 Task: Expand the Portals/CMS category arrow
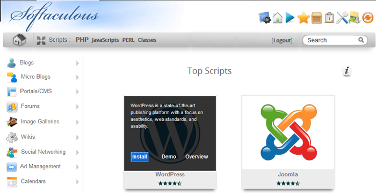pos(77,92)
